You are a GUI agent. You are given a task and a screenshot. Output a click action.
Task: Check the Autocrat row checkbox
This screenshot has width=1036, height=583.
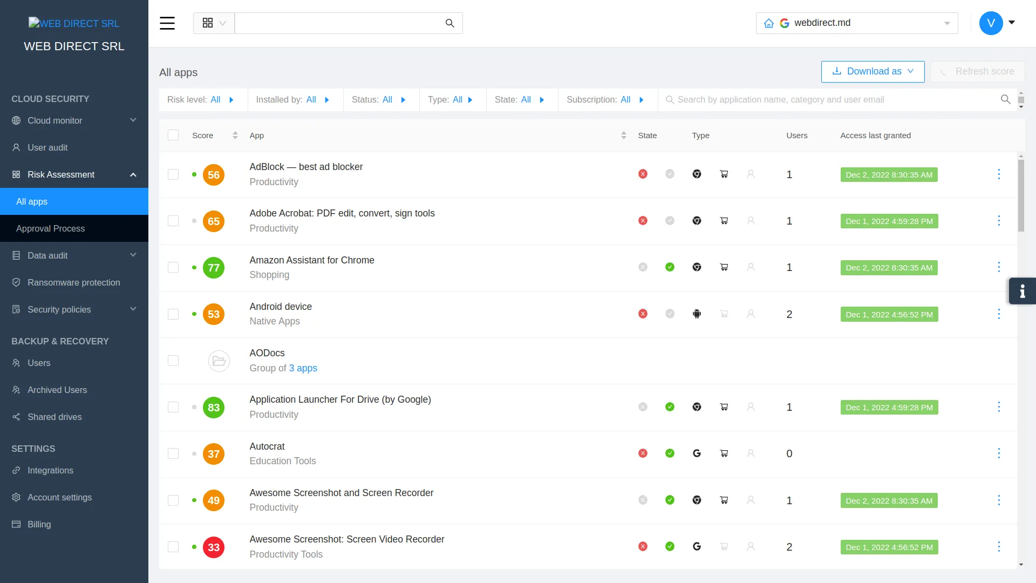point(173,453)
